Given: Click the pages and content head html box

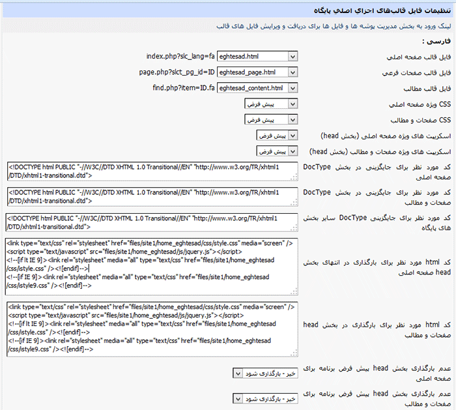Looking at the screenshot, I should pos(151,327).
